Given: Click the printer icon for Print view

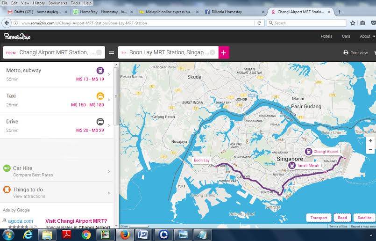Looking at the screenshot, I should point(346,52).
